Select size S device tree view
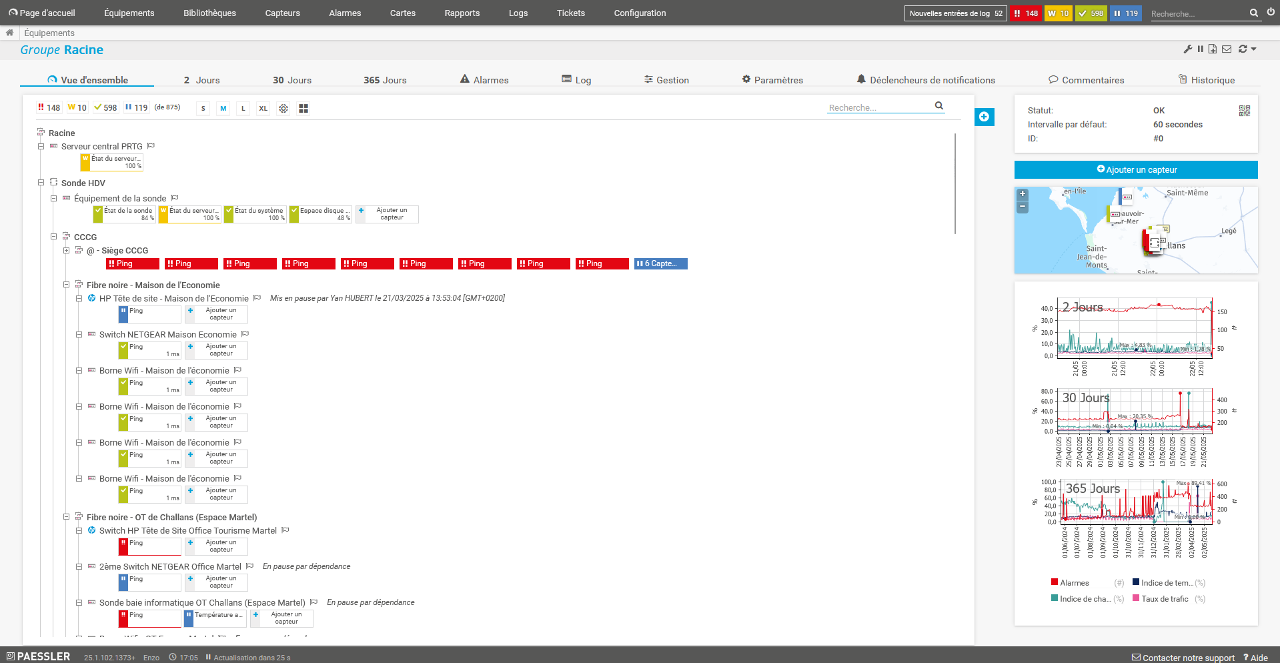The image size is (1280, 663). click(203, 109)
